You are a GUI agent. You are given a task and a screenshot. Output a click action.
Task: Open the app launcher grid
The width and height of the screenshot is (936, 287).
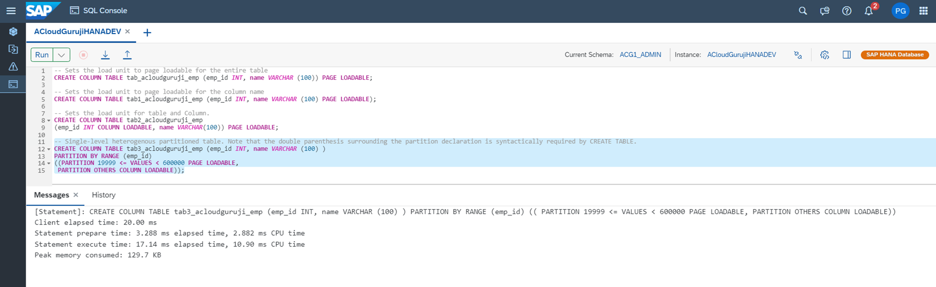point(923,11)
